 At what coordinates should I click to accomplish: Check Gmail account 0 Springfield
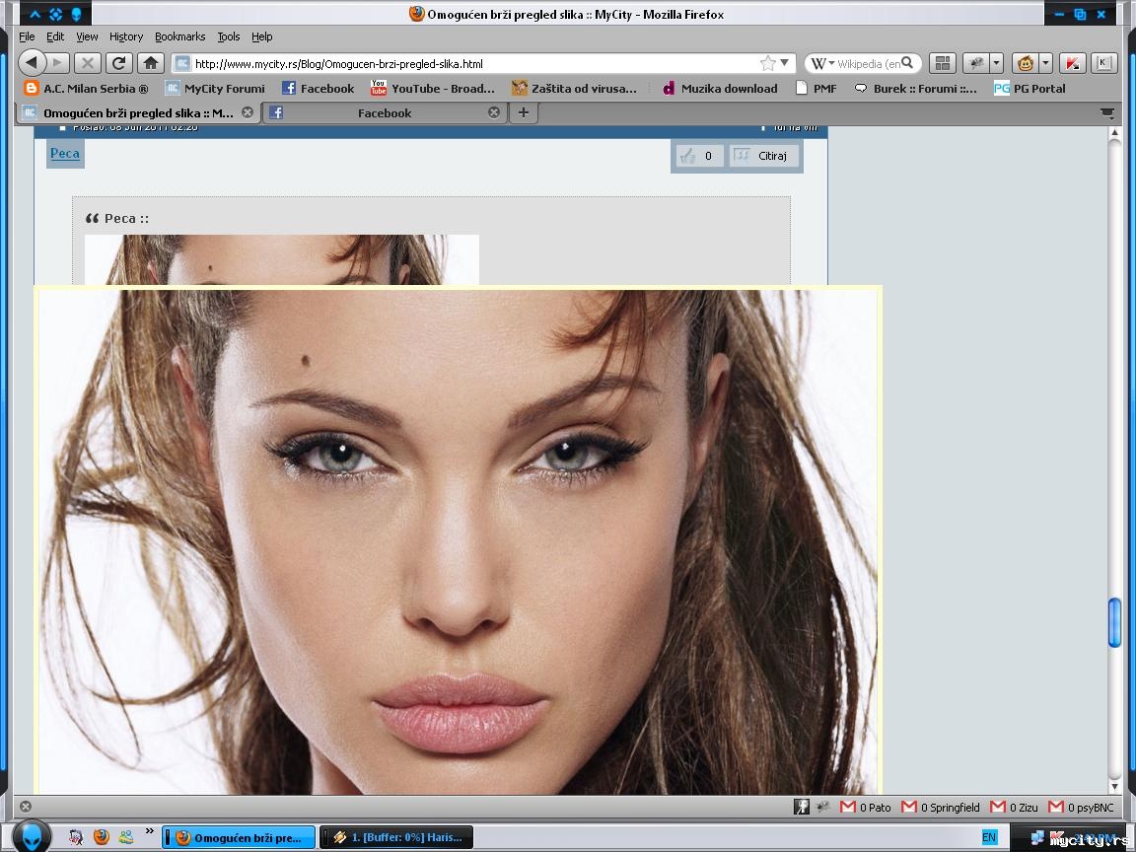click(x=941, y=807)
